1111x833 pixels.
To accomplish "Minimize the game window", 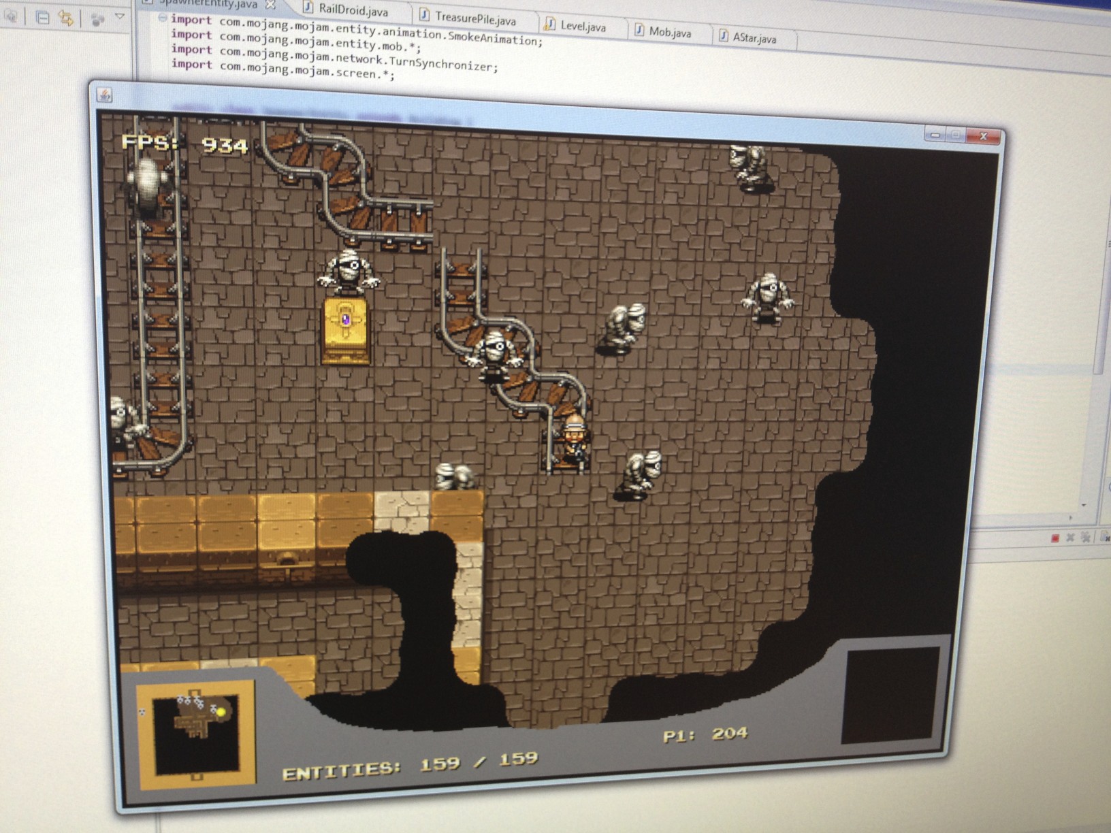I will [x=935, y=135].
